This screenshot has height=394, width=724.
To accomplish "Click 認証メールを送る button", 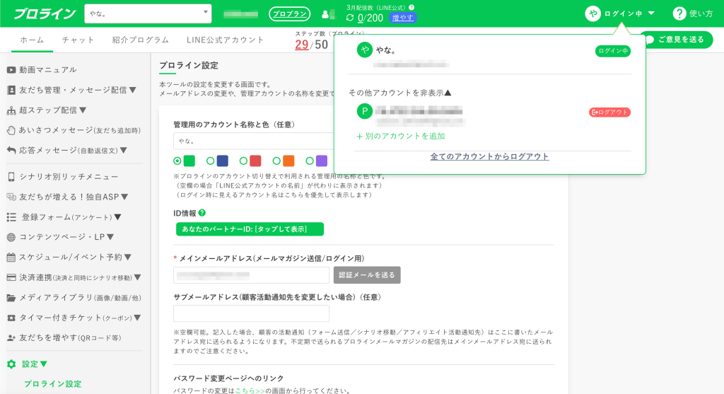I will pos(367,275).
